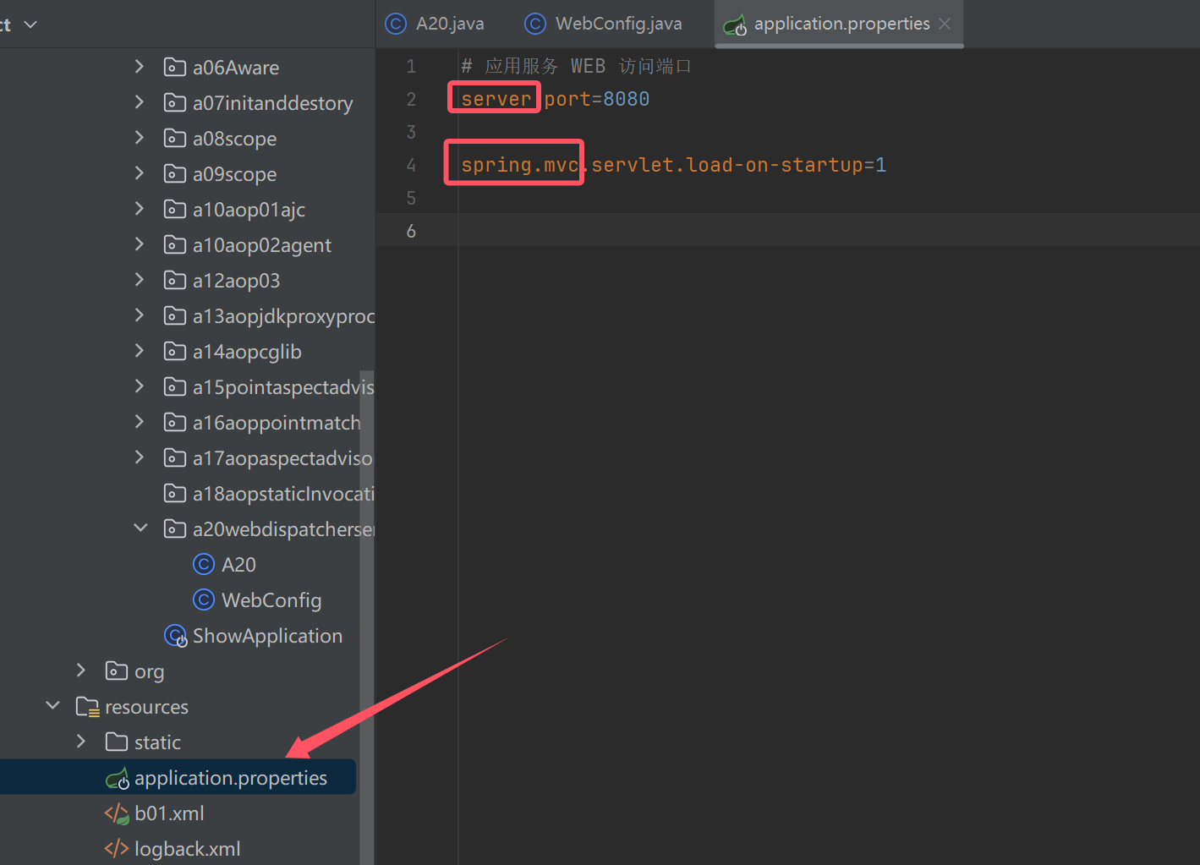Click the logback.xml file icon

pyautogui.click(x=117, y=848)
